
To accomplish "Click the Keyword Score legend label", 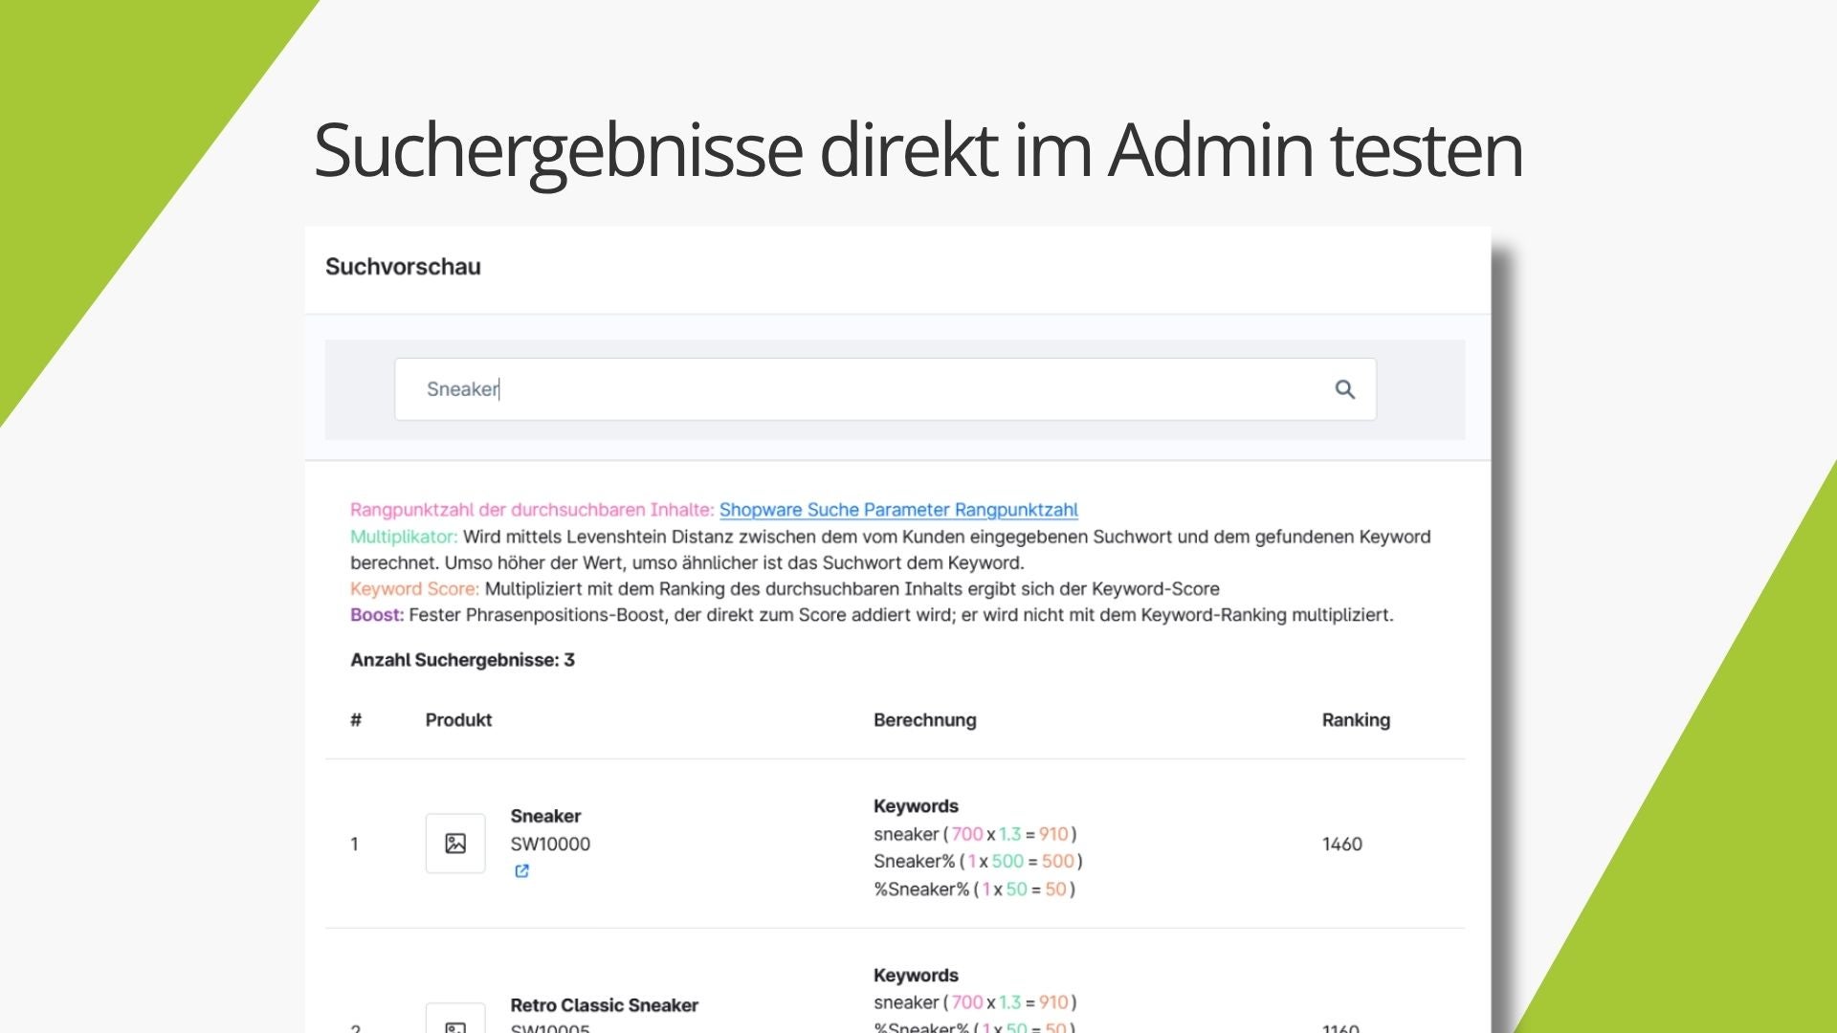I will 414,588.
